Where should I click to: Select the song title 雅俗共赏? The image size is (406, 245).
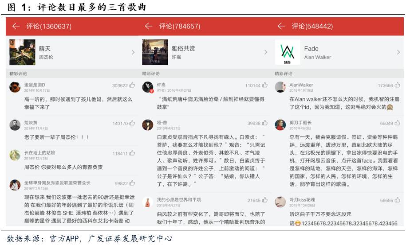(x=183, y=49)
